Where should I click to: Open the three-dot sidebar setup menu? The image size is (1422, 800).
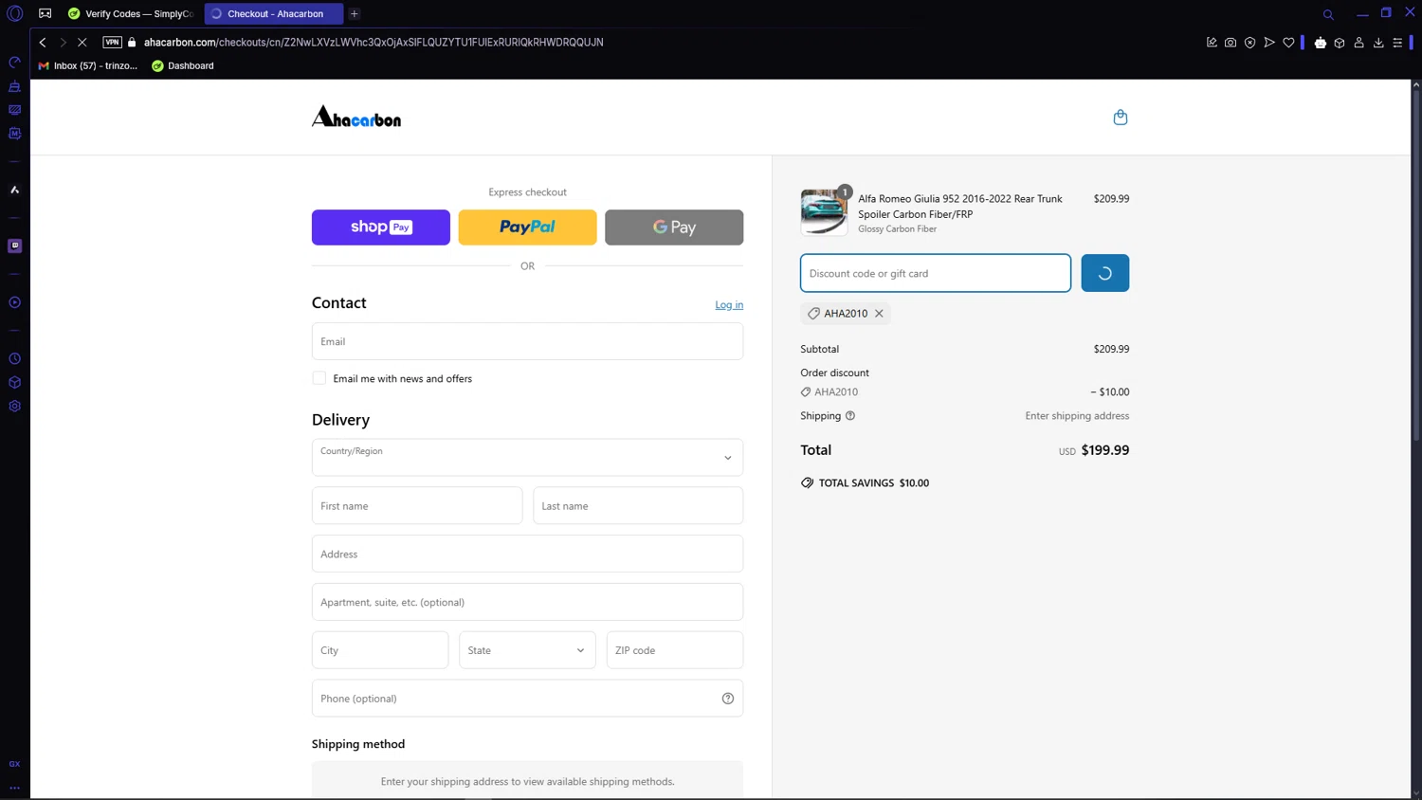[14, 788]
